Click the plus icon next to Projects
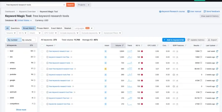Image resolution: width=222 pixels, height=112 pixels. [x=88, y=5]
